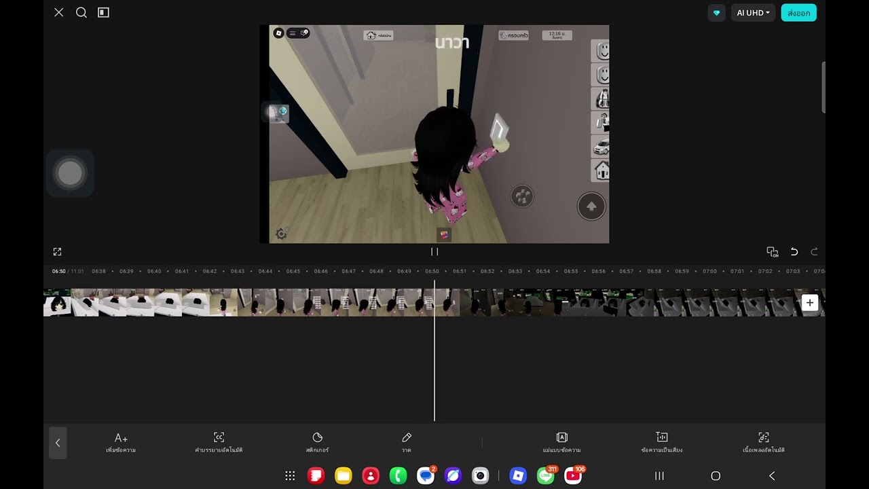
Task: Select the นาวา text overlay in the preview
Action: click(452, 43)
